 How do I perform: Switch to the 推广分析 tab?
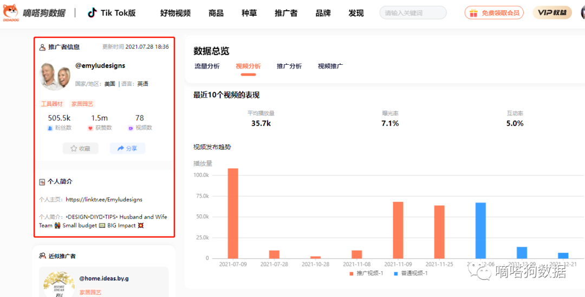pyautogui.click(x=289, y=66)
